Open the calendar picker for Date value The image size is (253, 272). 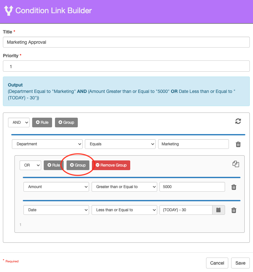[219, 210]
